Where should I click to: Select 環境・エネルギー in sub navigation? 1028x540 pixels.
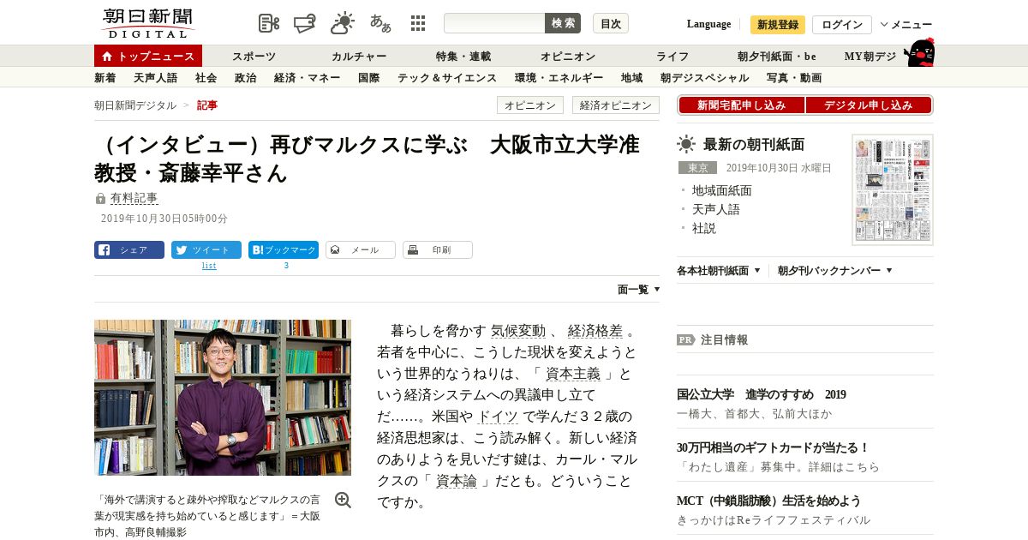[559, 78]
